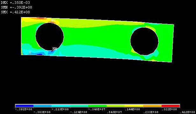Click the MN minimum stress marker
The image size is (196, 114).
[55, 48]
